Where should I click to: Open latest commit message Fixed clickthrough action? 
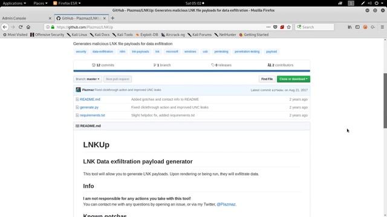coord(128,90)
